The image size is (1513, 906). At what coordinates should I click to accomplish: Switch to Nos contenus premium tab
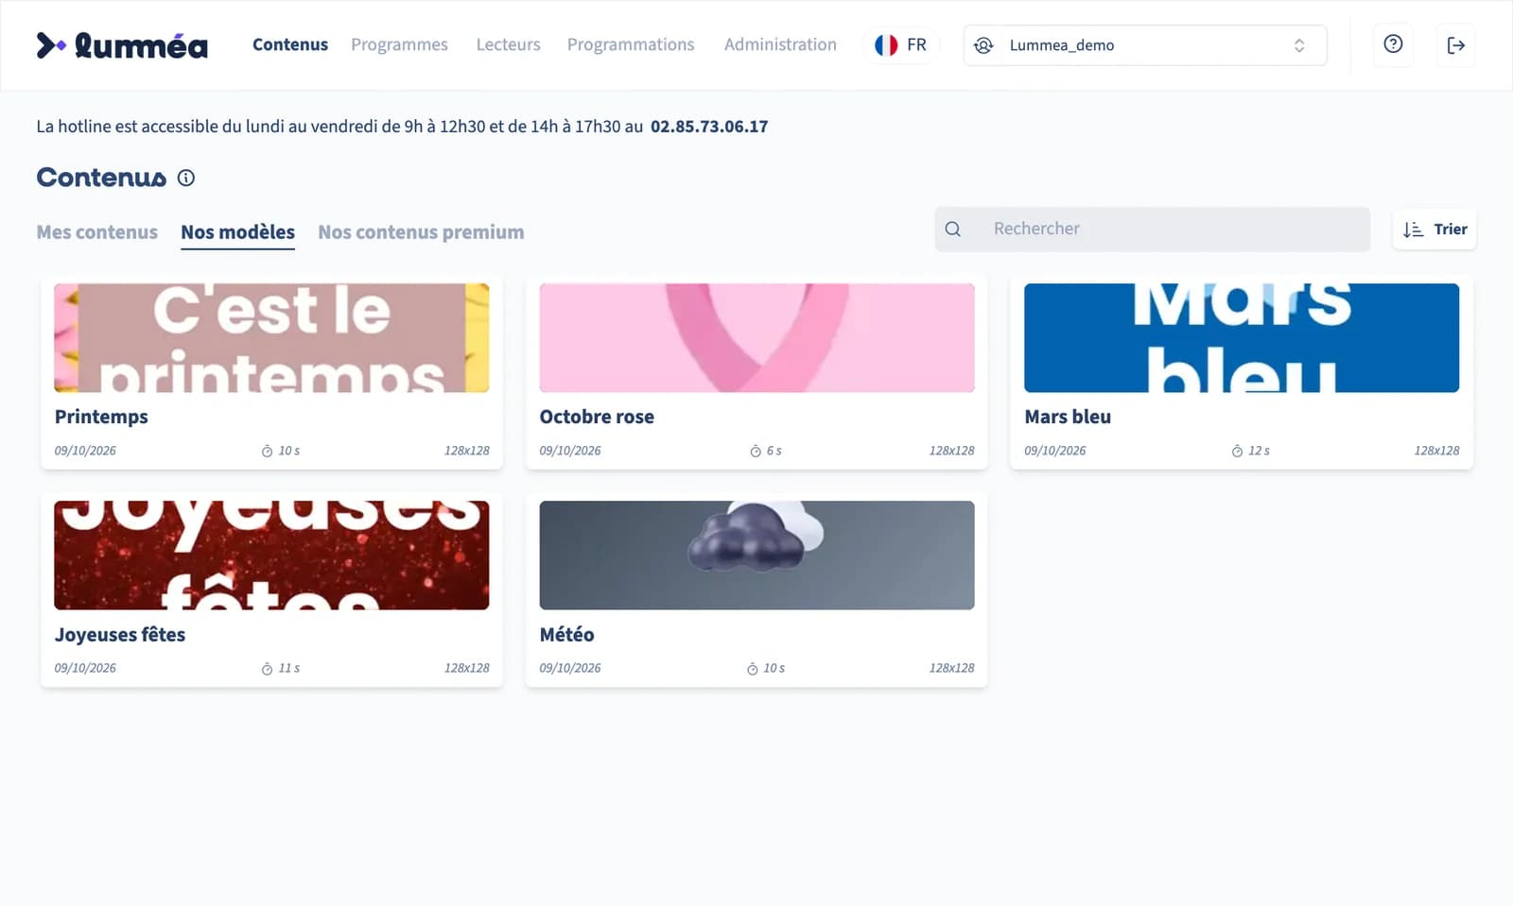tap(421, 232)
